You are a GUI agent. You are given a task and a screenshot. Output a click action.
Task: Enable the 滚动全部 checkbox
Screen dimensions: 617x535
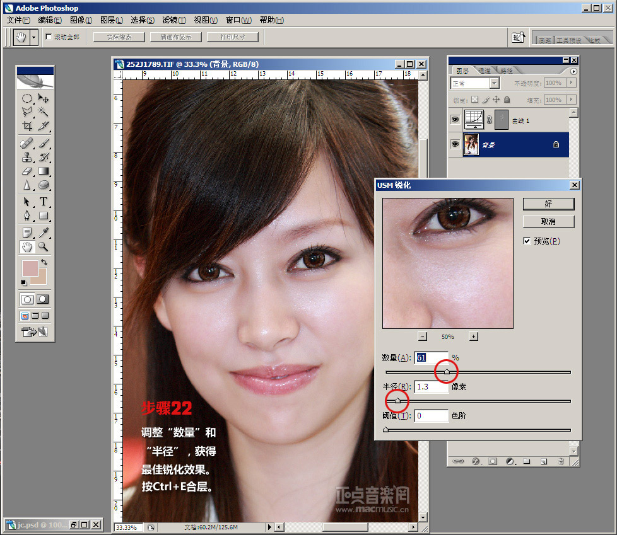tap(49, 37)
